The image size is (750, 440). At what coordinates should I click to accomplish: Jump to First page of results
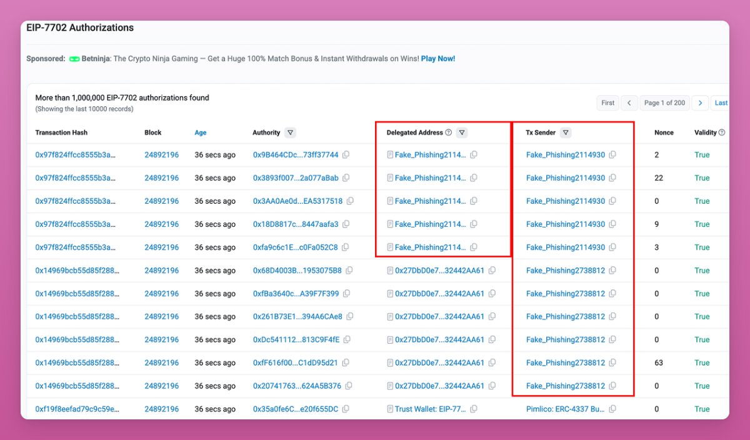607,103
